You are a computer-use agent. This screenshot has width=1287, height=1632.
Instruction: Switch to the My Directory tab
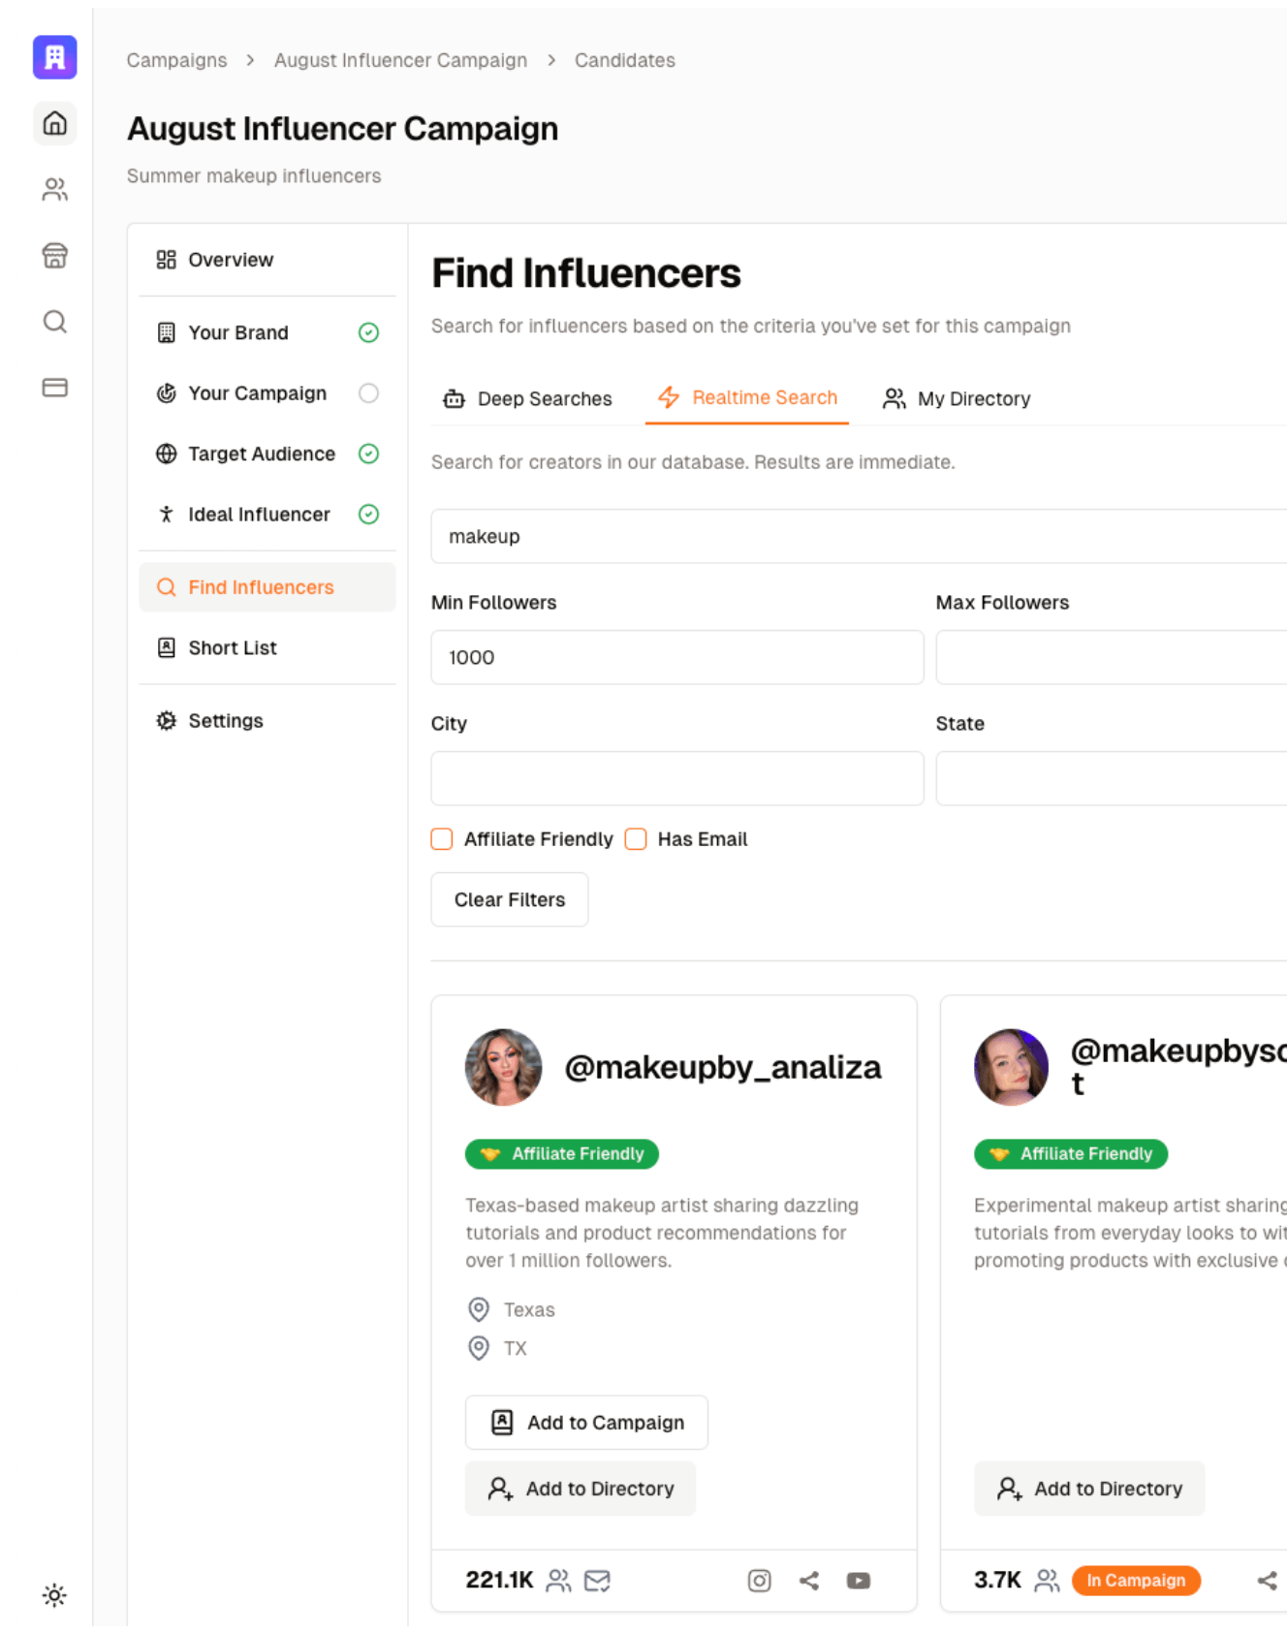tap(957, 399)
